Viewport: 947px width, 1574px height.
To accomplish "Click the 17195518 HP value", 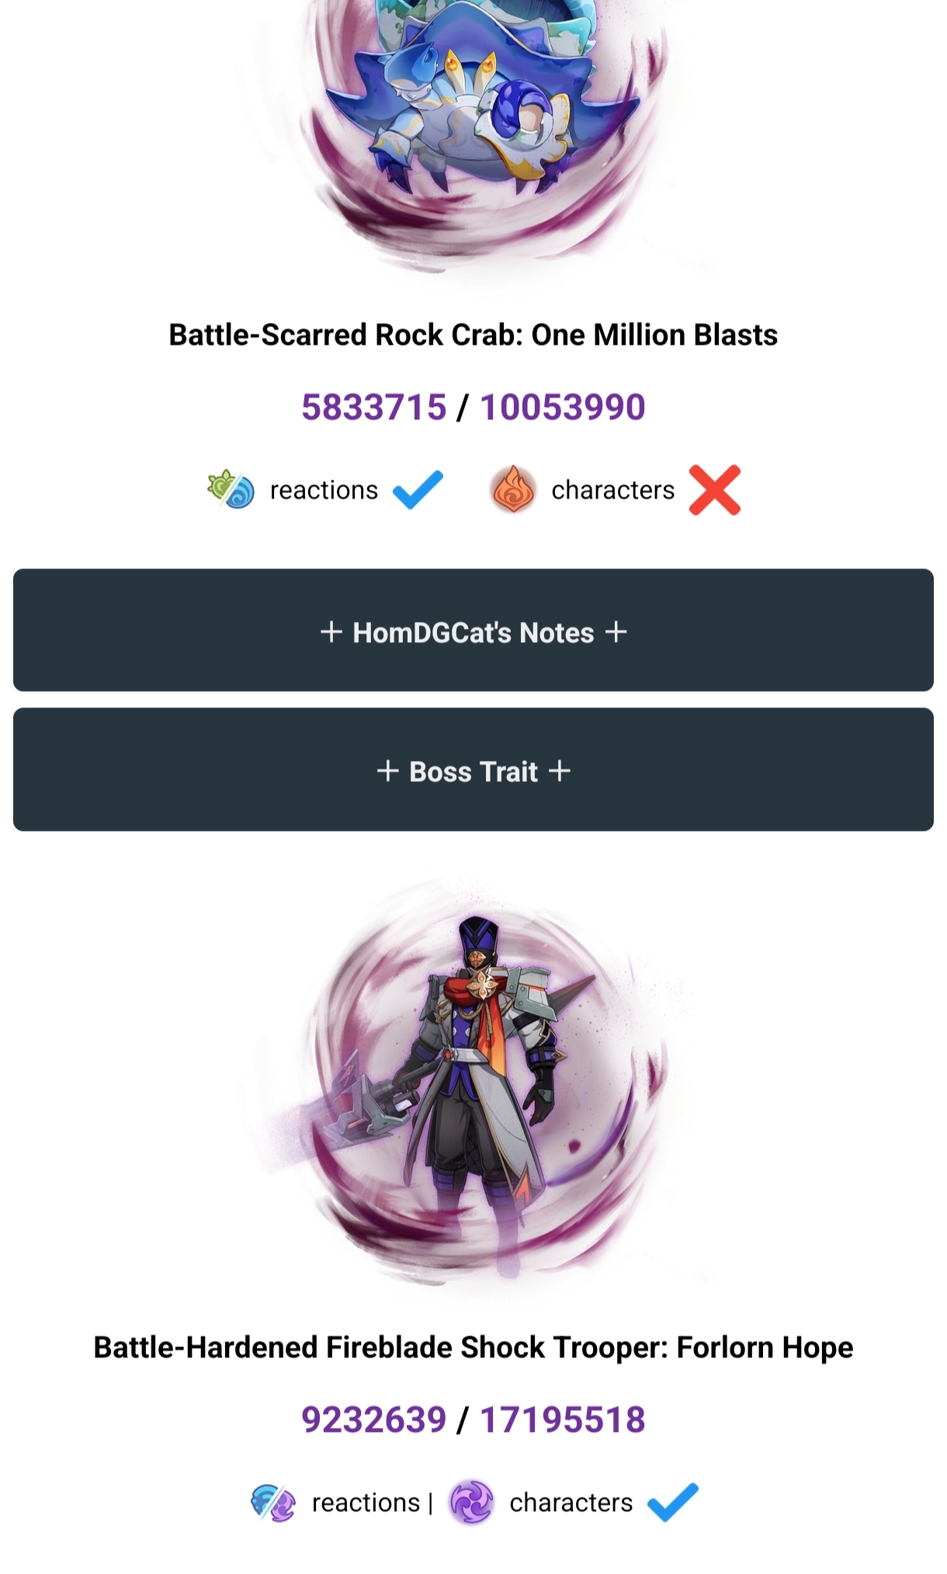I will point(563,1419).
